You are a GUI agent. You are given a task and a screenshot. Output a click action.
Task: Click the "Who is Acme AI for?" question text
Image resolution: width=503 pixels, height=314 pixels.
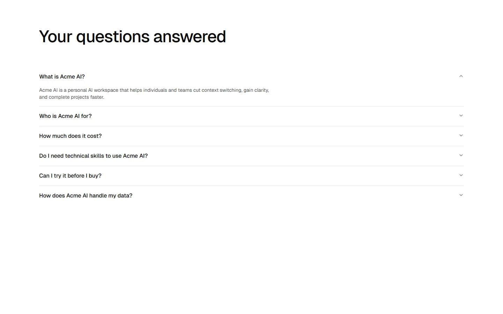click(x=65, y=116)
